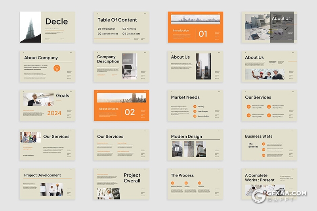Select the Table Of Content slide
317x211 pixels.
pos(121,27)
